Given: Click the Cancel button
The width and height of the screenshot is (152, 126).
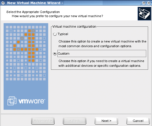Looking at the screenshot, I should tap(138, 121).
